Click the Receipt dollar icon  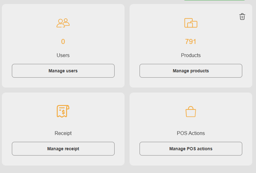click(x=63, y=111)
